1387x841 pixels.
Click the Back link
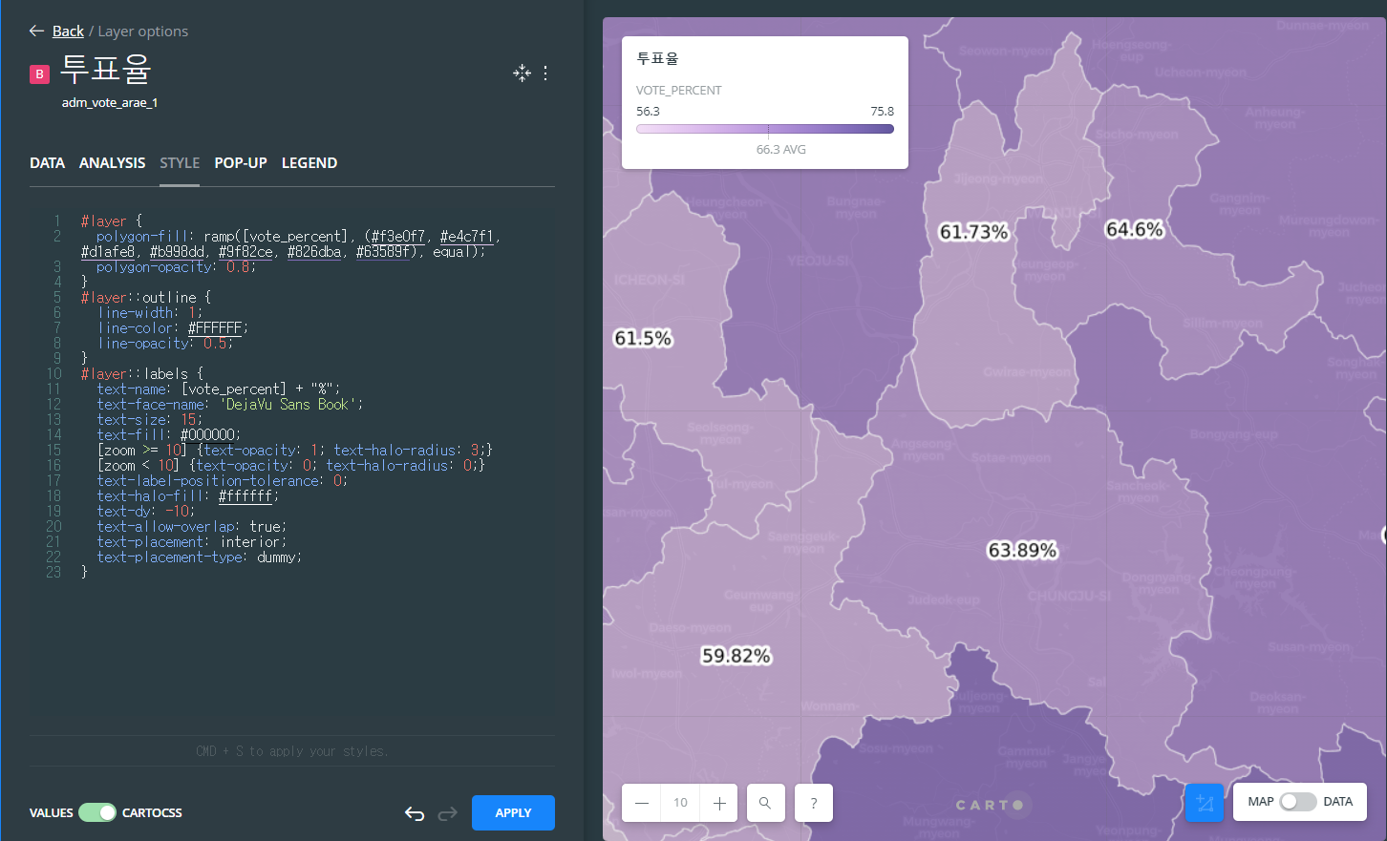[68, 32]
